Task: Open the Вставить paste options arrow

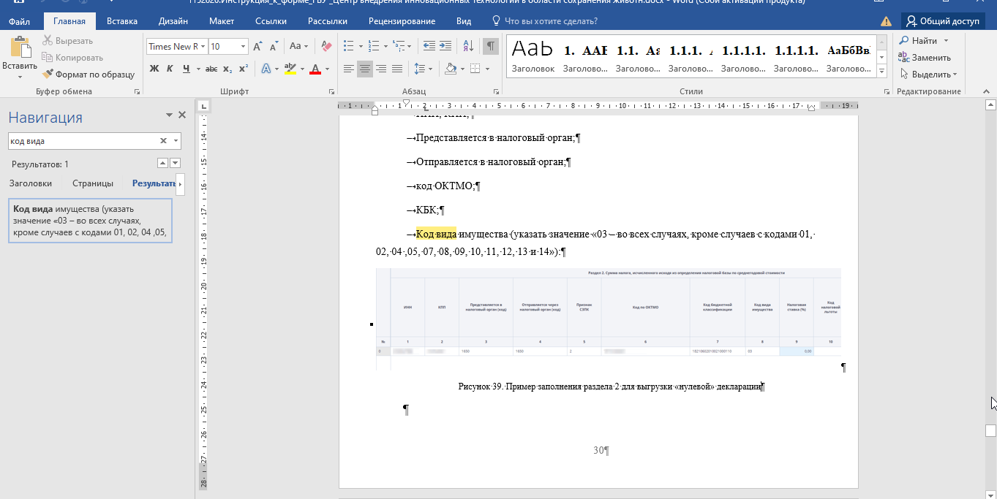Action: click(x=20, y=75)
